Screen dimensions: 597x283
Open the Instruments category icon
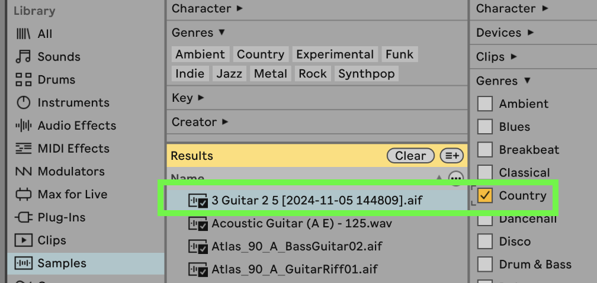pos(23,103)
